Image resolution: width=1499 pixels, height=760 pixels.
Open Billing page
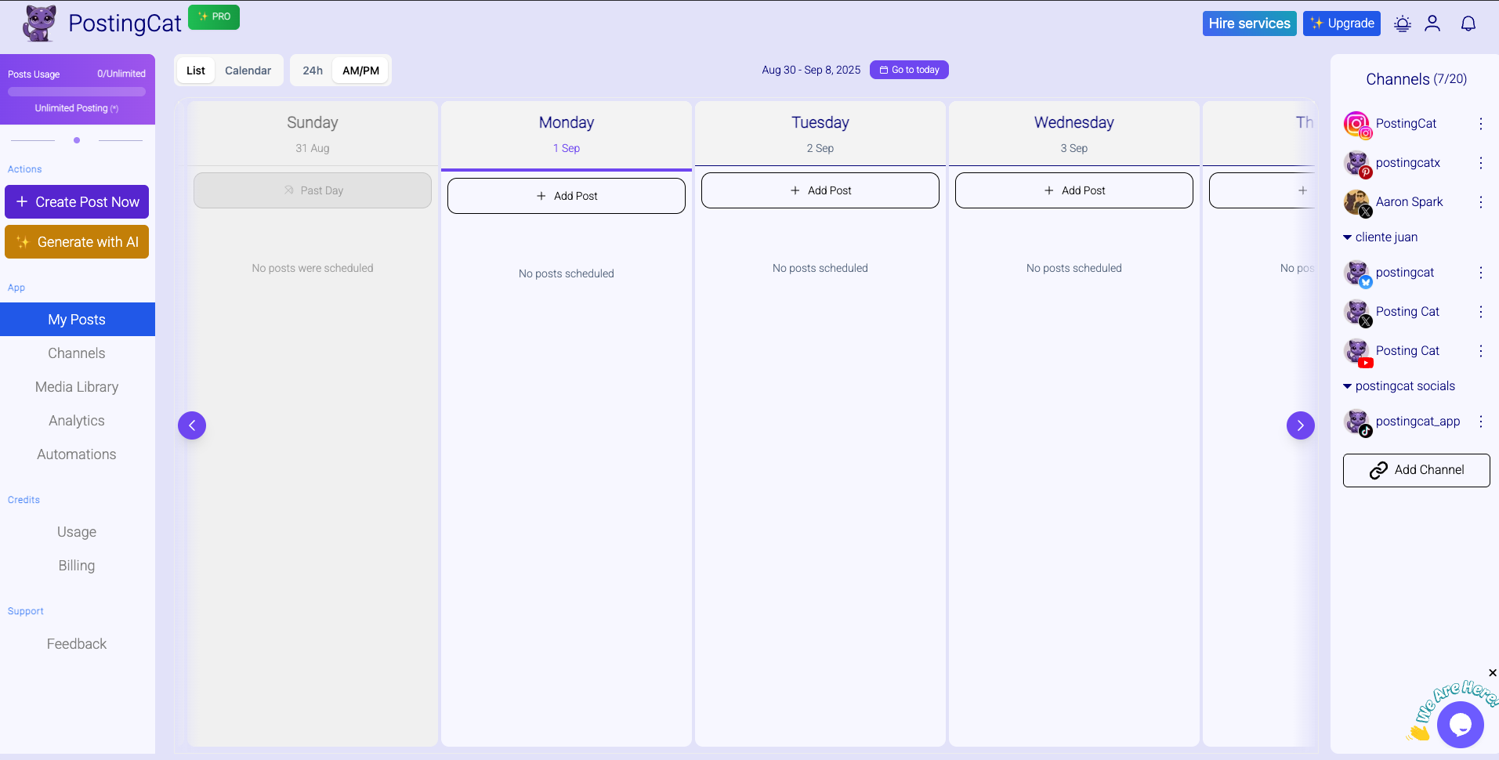pos(77,566)
